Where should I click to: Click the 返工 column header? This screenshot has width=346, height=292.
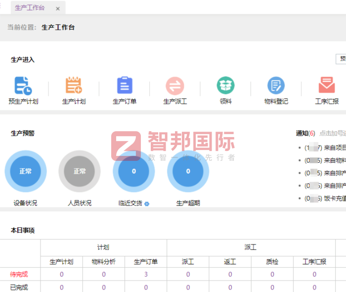click(x=230, y=262)
